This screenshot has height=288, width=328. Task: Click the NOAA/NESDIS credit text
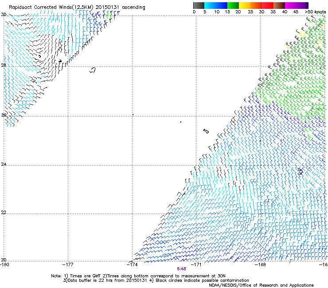coord(261,285)
